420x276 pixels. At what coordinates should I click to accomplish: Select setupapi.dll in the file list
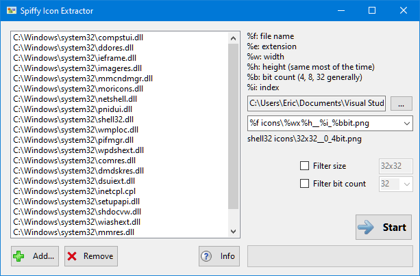77,202
